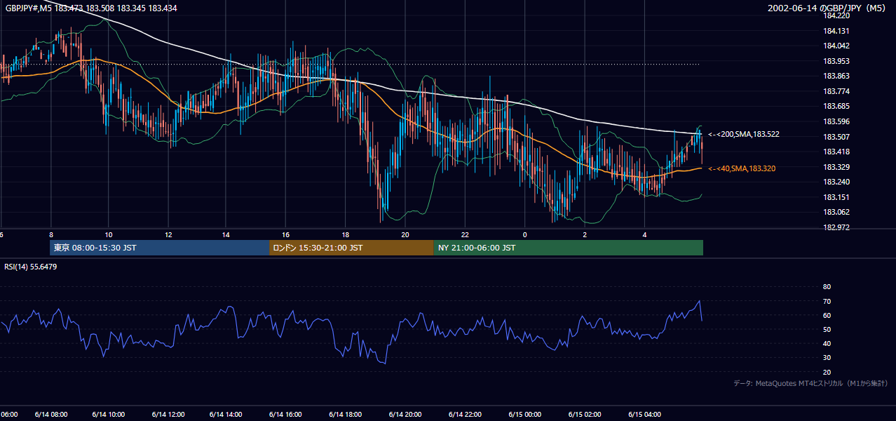
Task: Click the MetaQuotes MT4 data source credit
Action: point(810,383)
